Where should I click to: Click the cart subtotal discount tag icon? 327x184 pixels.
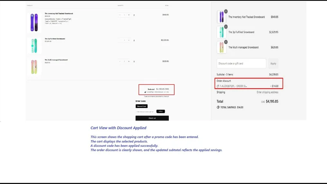[145, 92]
